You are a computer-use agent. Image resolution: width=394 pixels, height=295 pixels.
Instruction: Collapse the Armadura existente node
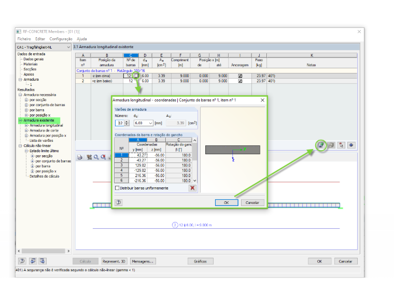click(x=20, y=121)
